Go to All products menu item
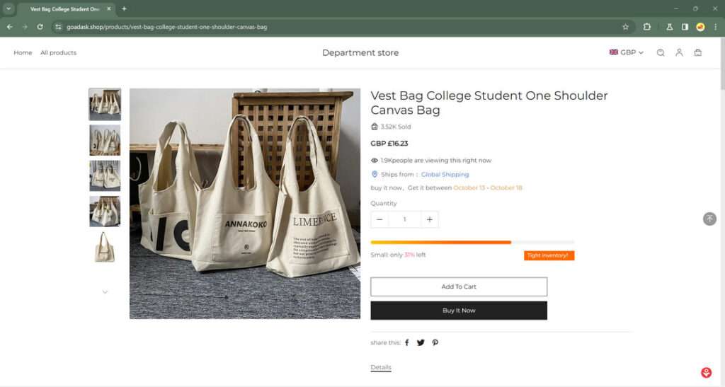 pos(58,52)
